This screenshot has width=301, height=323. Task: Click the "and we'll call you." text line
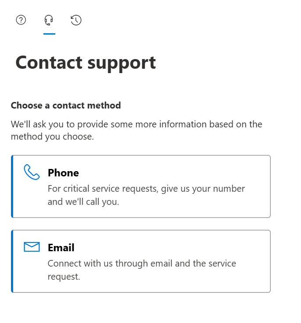pyautogui.click(x=83, y=202)
